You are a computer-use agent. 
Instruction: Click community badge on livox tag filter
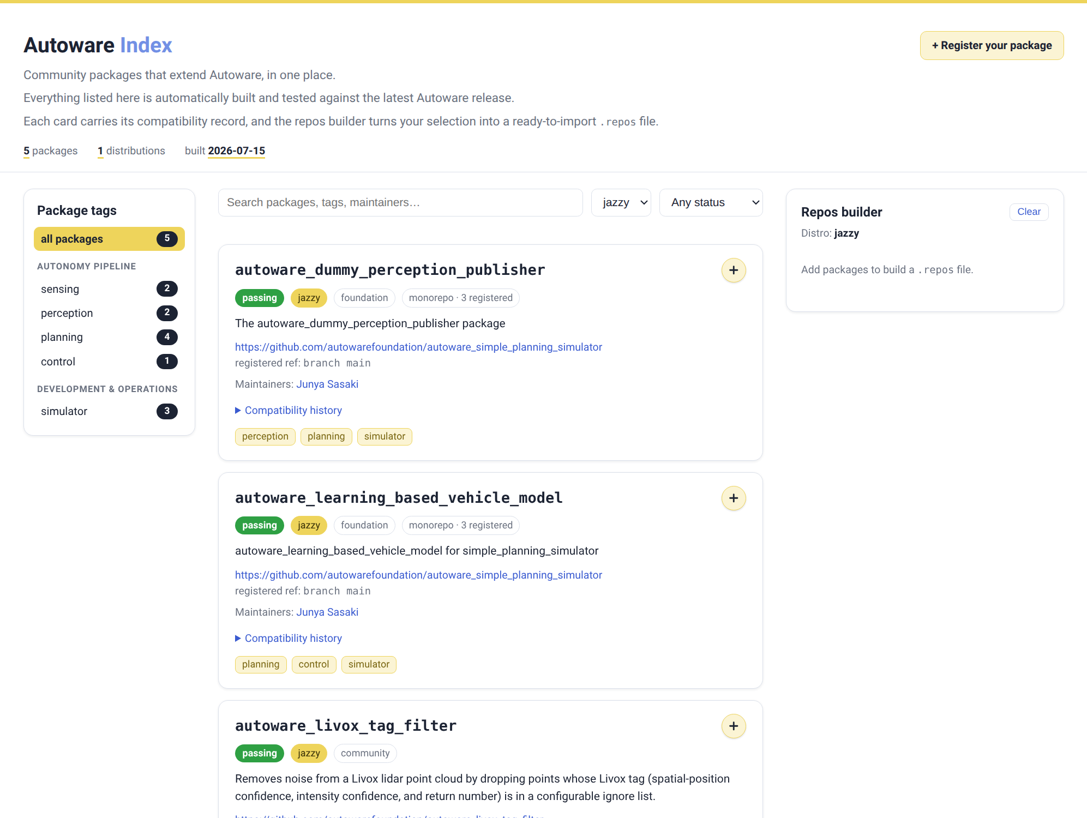(365, 753)
